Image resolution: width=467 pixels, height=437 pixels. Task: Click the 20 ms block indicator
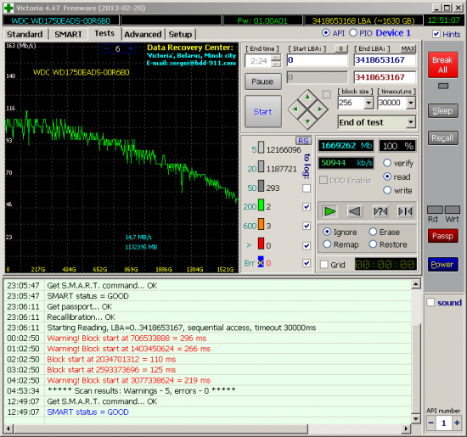(261, 166)
